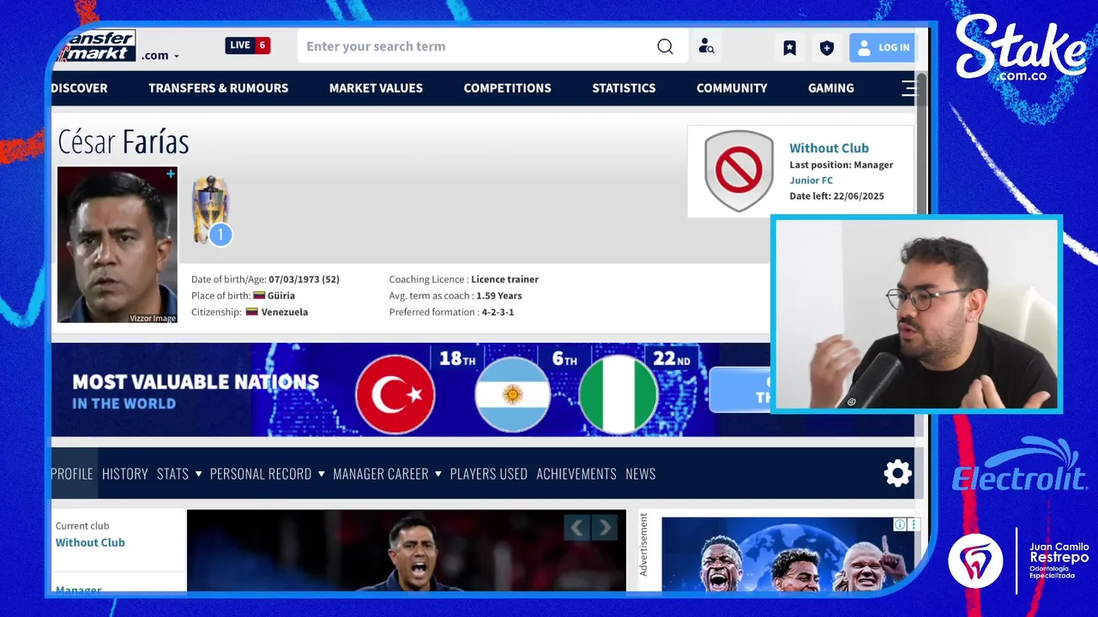1098x617 pixels.
Task: Click the Venezuela citizenship text
Action: coord(285,312)
